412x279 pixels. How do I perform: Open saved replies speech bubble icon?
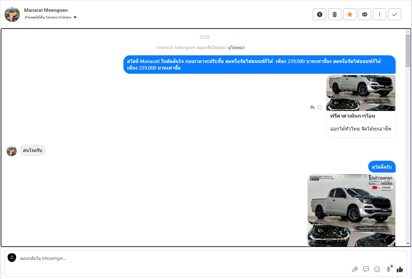pos(366,269)
